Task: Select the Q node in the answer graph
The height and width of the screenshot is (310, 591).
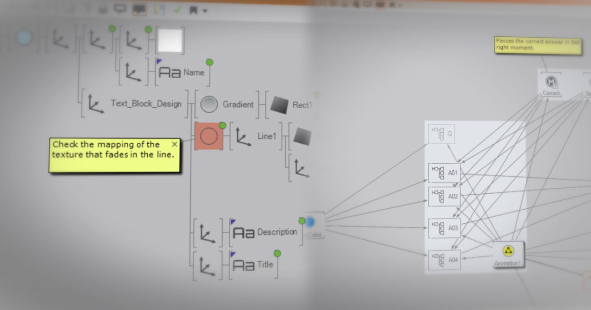Action: (x=441, y=133)
